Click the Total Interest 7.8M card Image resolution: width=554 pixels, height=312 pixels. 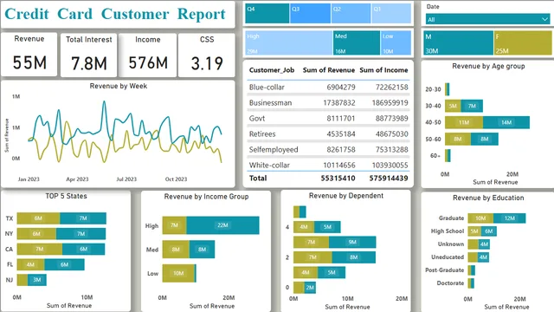tap(88, 55)
